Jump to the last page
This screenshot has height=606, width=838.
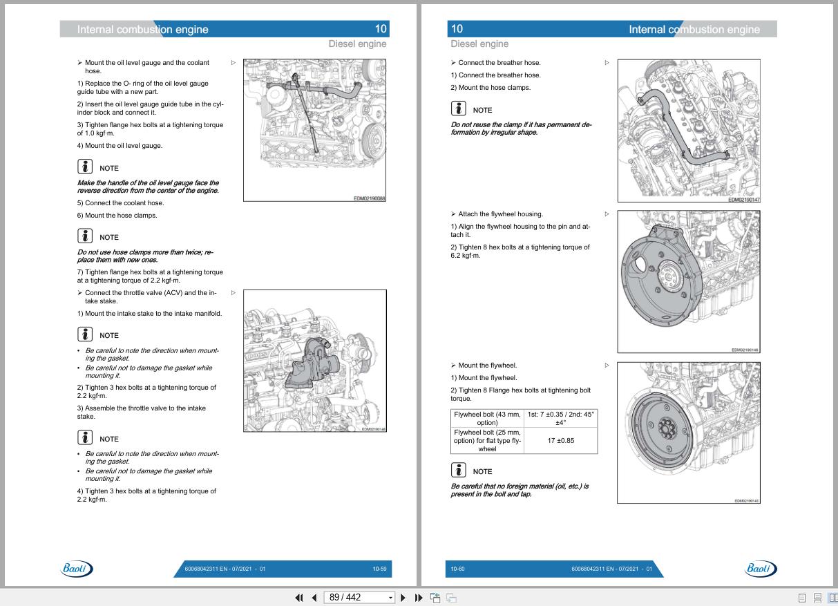click(x=419, y=598)
